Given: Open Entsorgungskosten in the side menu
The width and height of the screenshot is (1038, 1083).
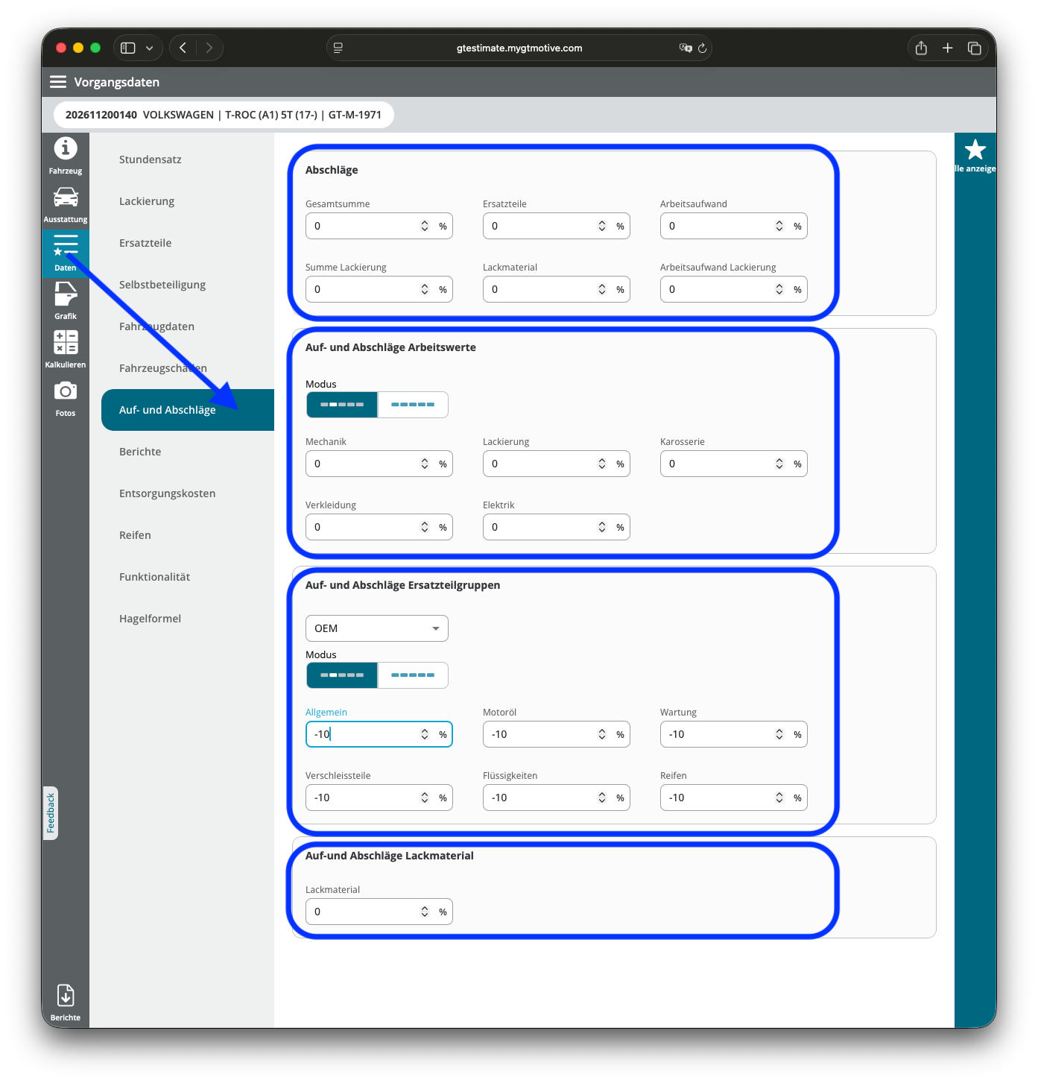Looking at the screenshot, I should pos(188,493).
